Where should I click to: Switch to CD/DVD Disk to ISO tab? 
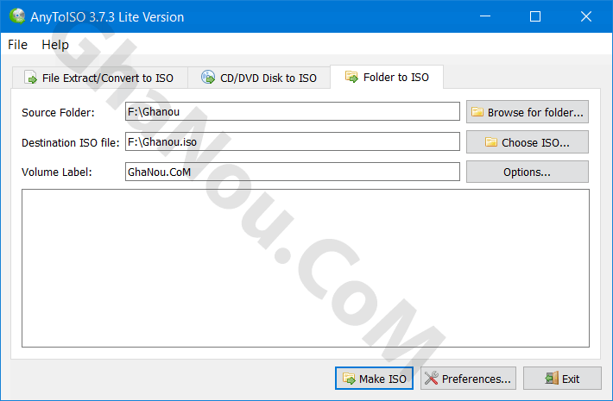[x=259, y=78]
